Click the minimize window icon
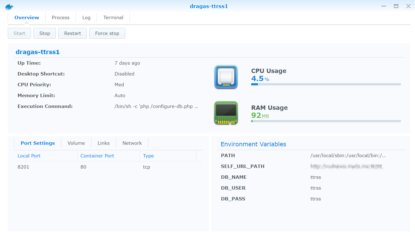The width and height of the screenshot is (415, 236). (384, 6)
